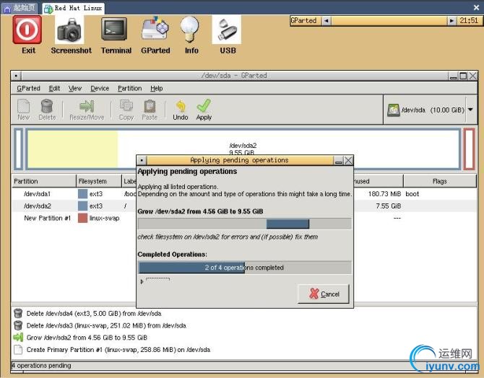
Task: Click the taskbar left scroll arrow
Action: click(x=327, y=21)
